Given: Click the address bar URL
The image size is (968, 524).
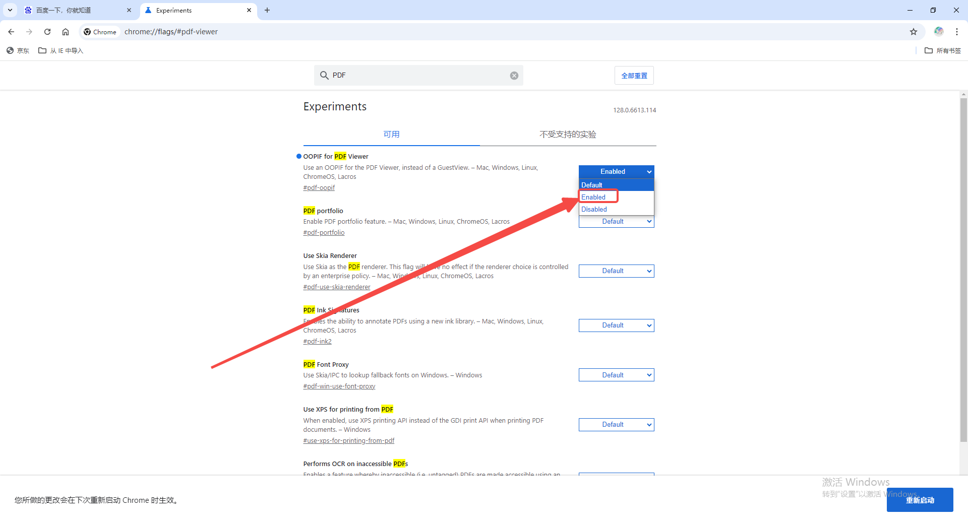Looking at the screenshot, I should tap(171, 32).
